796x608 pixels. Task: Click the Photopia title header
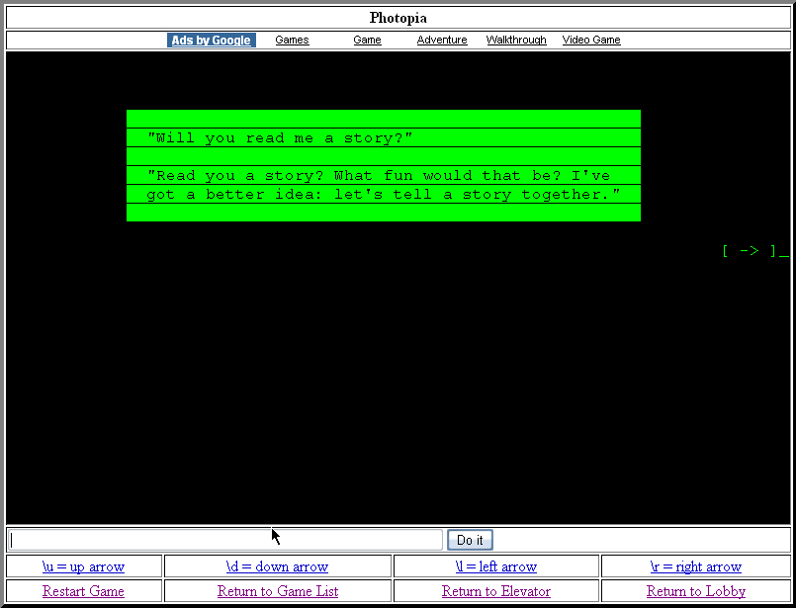click(398, 17)
